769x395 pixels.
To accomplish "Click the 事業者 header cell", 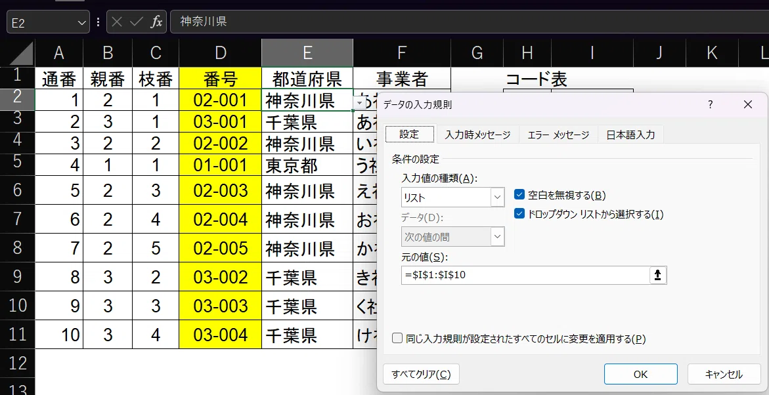I will [402, 79].
